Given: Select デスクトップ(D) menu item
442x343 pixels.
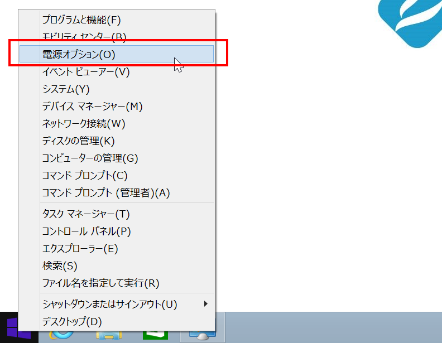Looking at the screenshot, I should [x=117, y=321].
